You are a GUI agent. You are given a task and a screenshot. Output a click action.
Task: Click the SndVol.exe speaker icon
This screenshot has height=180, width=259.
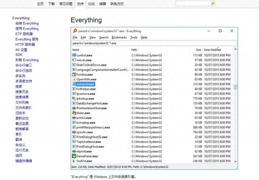click(74, 161)
